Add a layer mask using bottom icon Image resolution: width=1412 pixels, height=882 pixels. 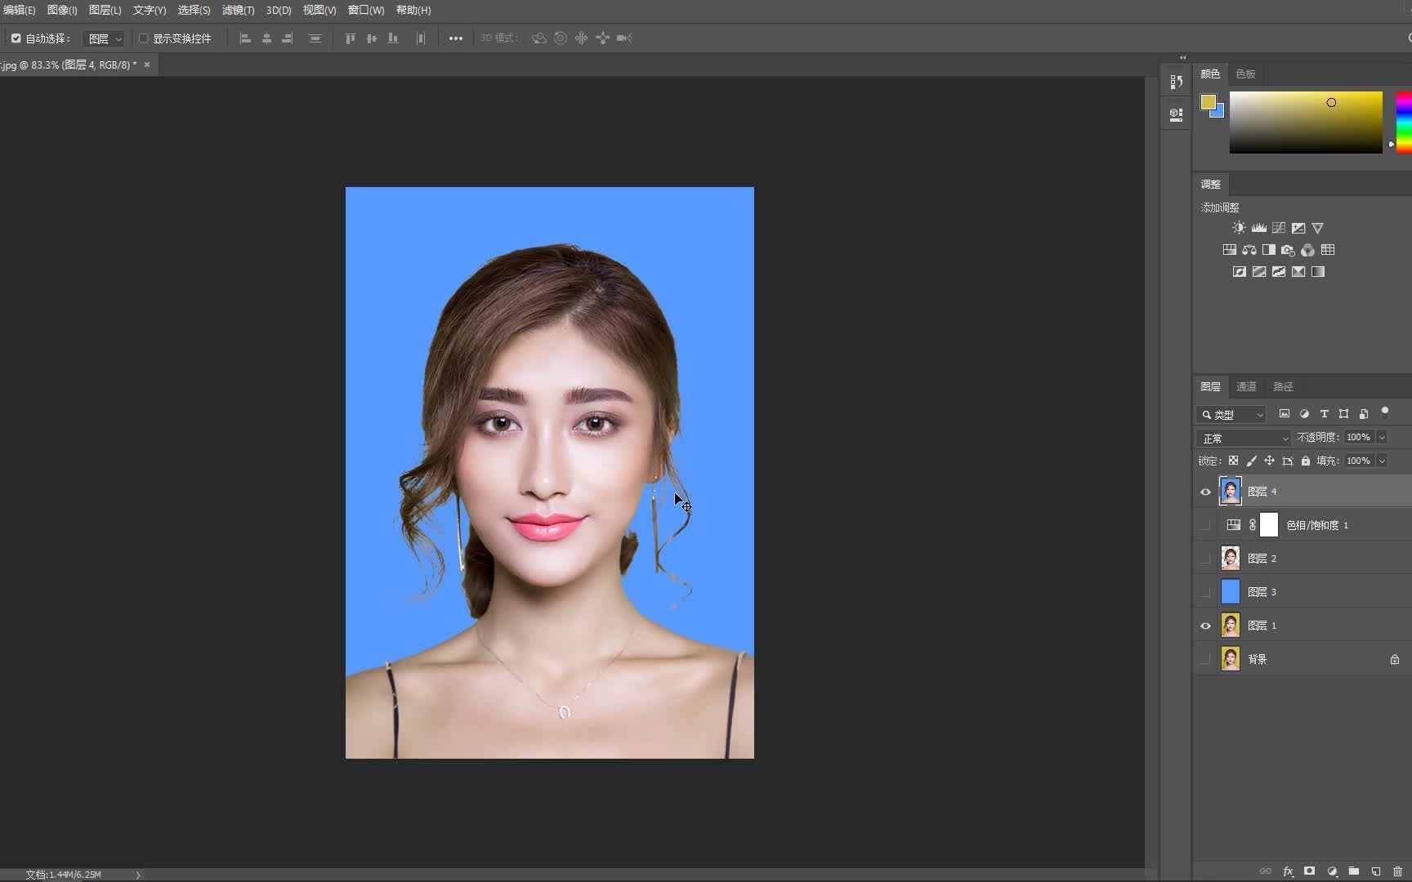[x=1310, y=871]
